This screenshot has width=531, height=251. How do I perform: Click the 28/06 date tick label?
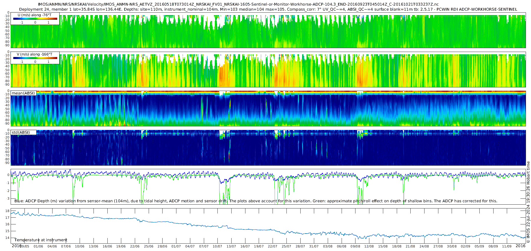tap(163, 246)
